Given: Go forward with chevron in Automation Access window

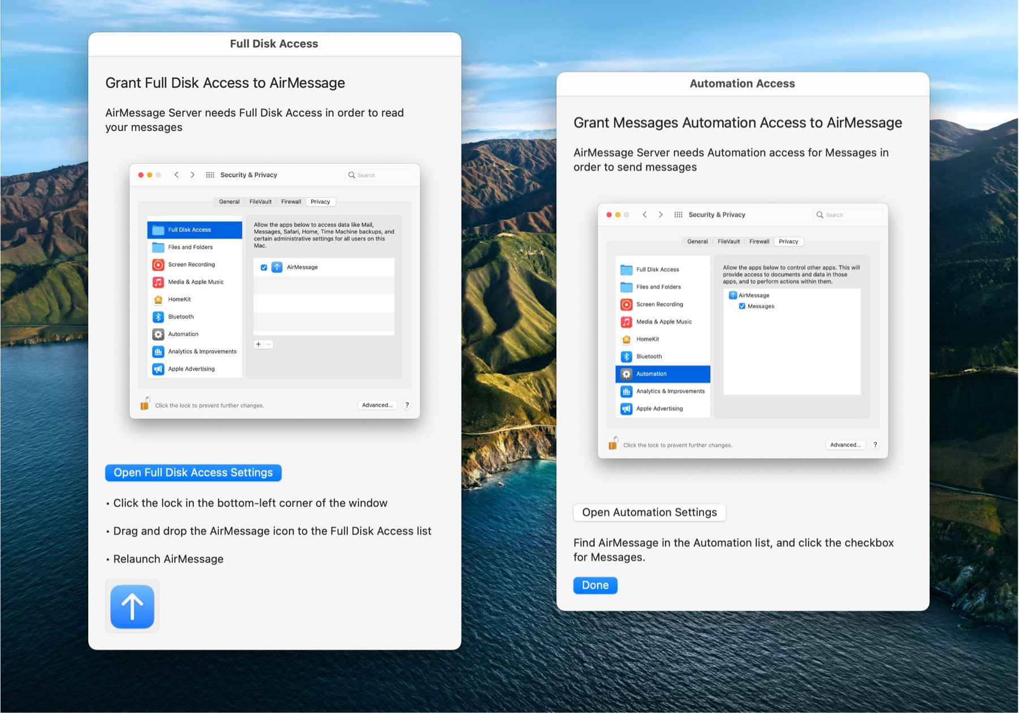Looking at the screenshot, I should point(660,215).
